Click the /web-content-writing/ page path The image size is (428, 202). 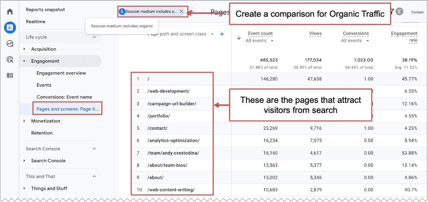(171, 190)
